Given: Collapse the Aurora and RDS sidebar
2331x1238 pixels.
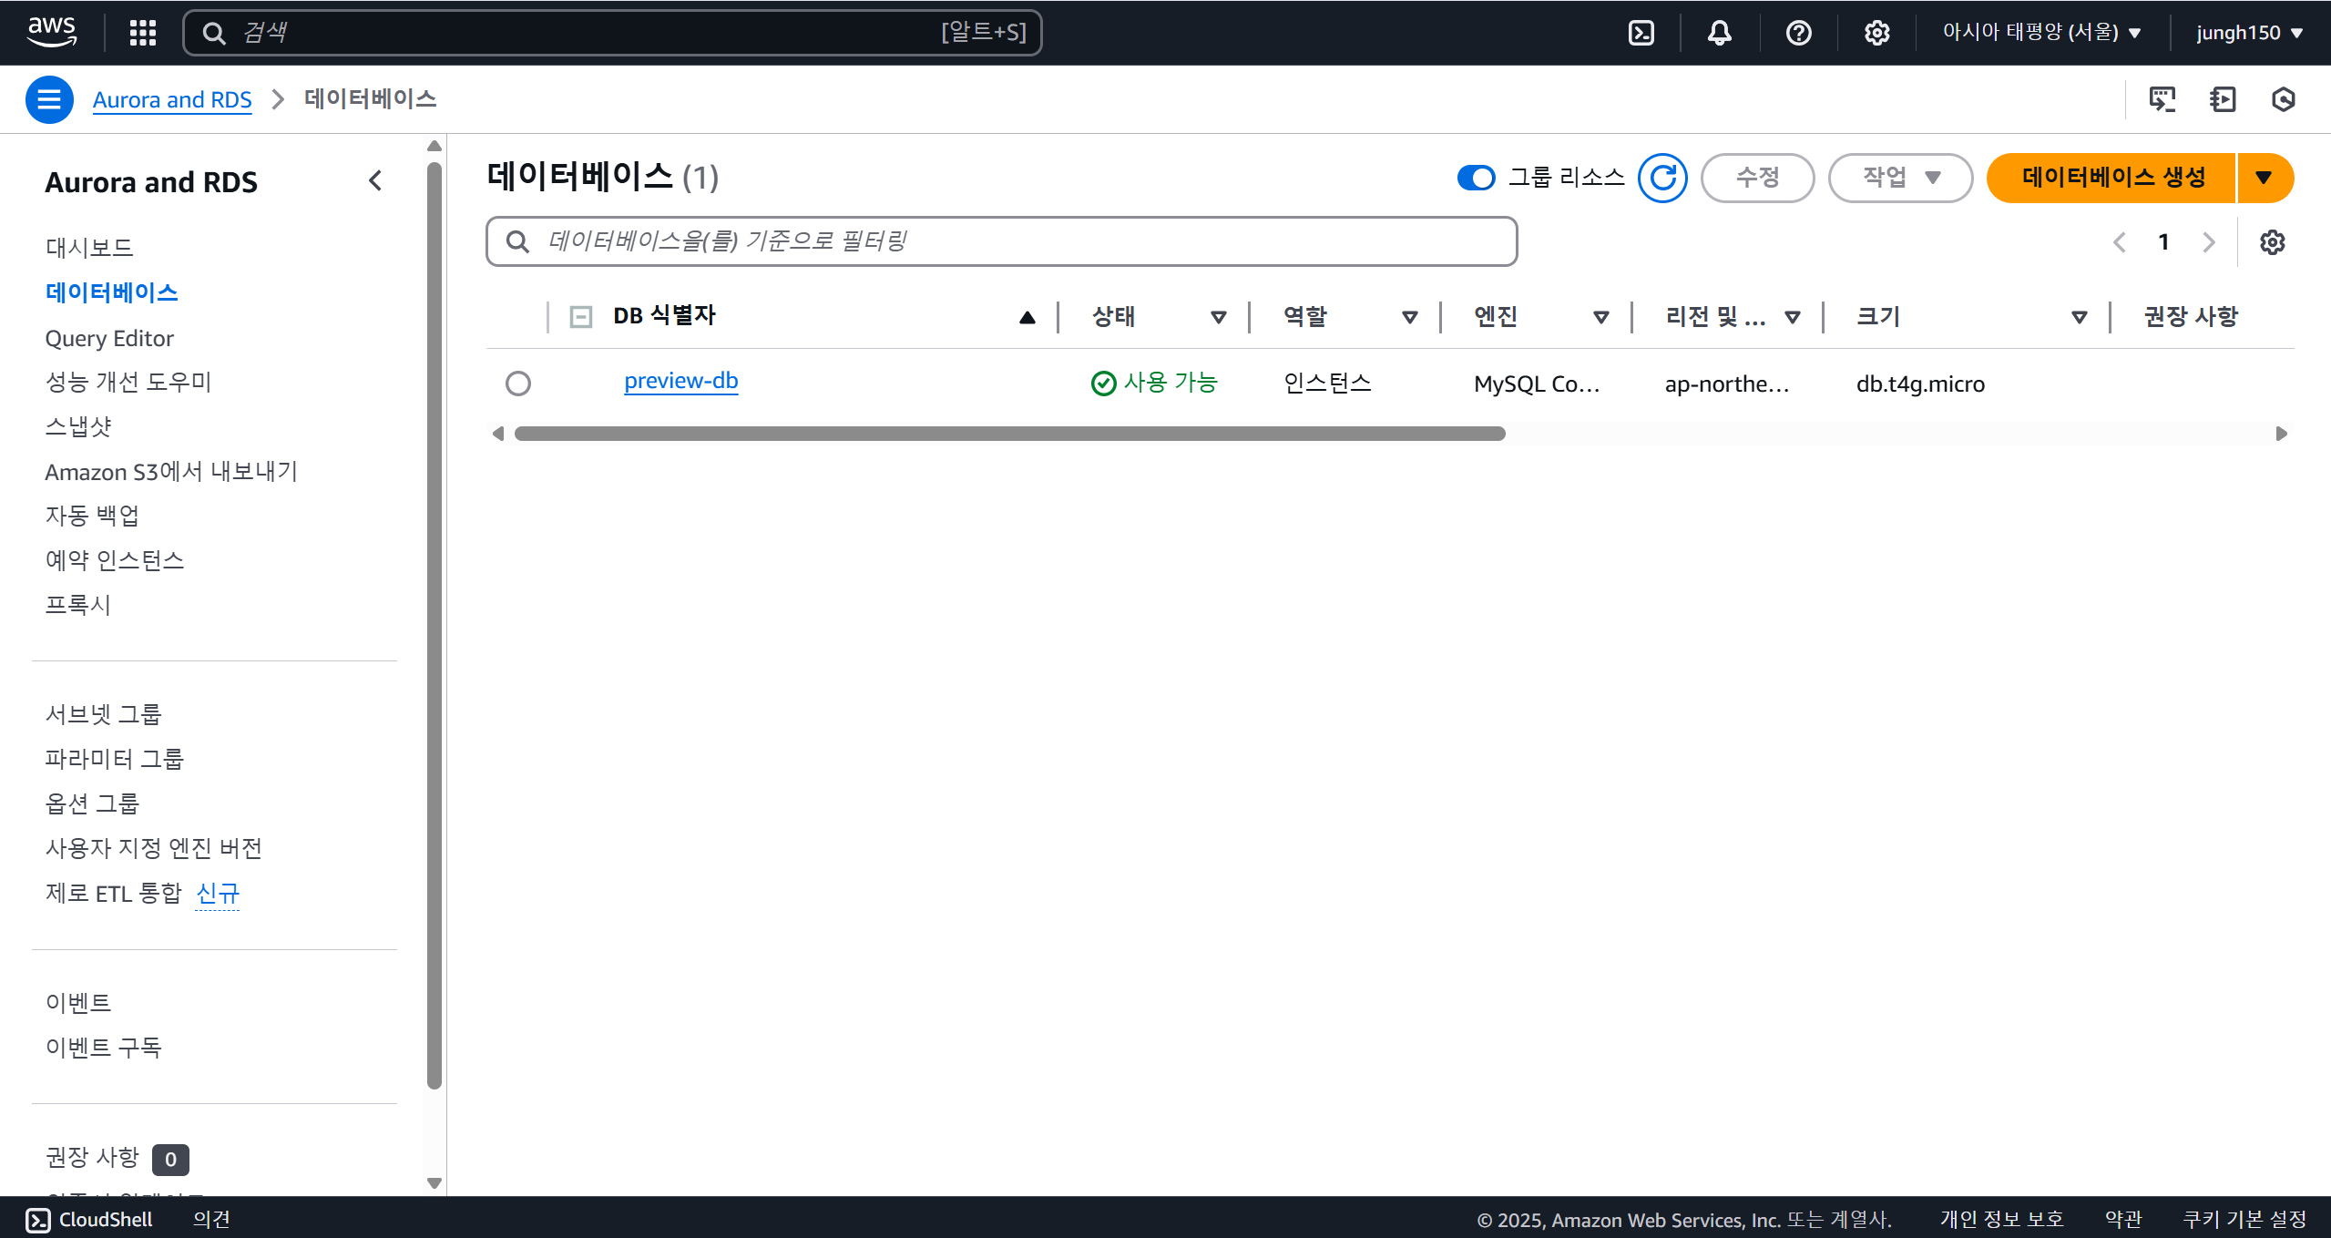Looking at the screenshot, I should pyautogui.click(x=375, y=181).
